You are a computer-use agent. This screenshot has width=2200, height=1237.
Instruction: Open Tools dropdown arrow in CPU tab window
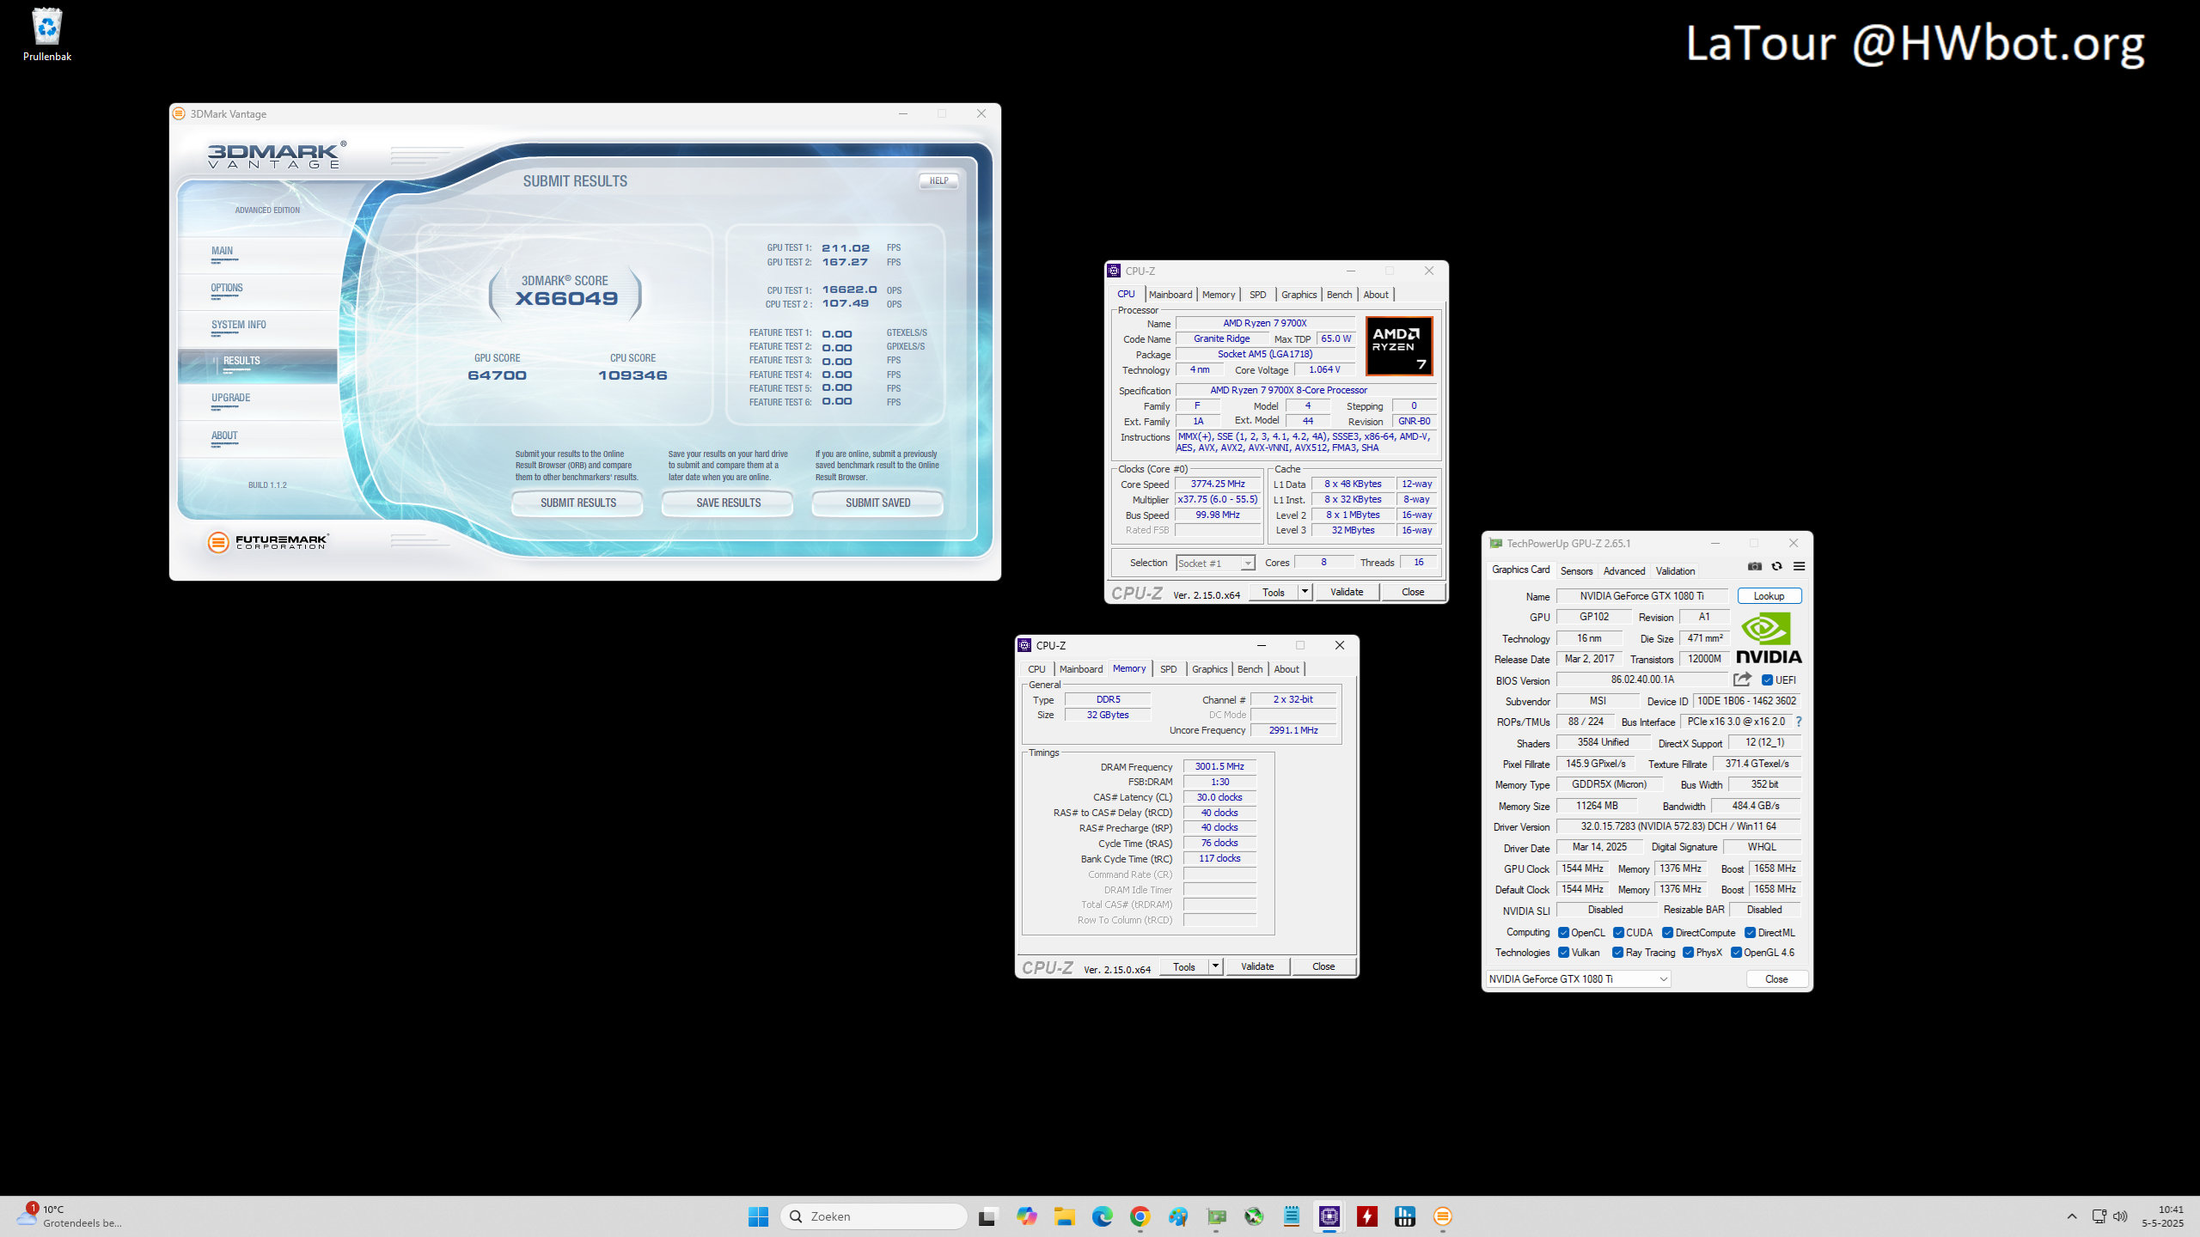[x=1305, y=592]
